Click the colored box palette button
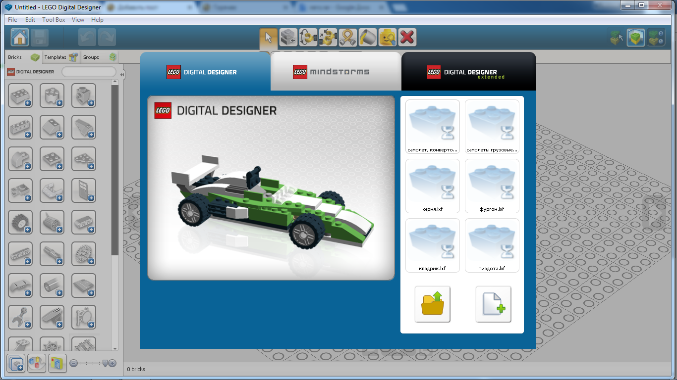677x380 pixels. (x=57, y=363)
